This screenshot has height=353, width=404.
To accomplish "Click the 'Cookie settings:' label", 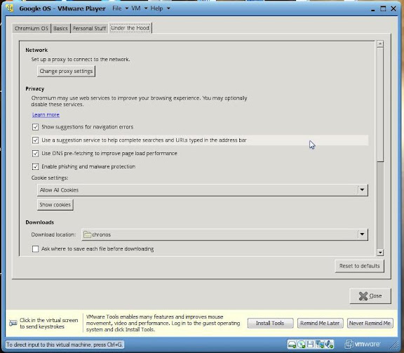I will tap(50, 178).
